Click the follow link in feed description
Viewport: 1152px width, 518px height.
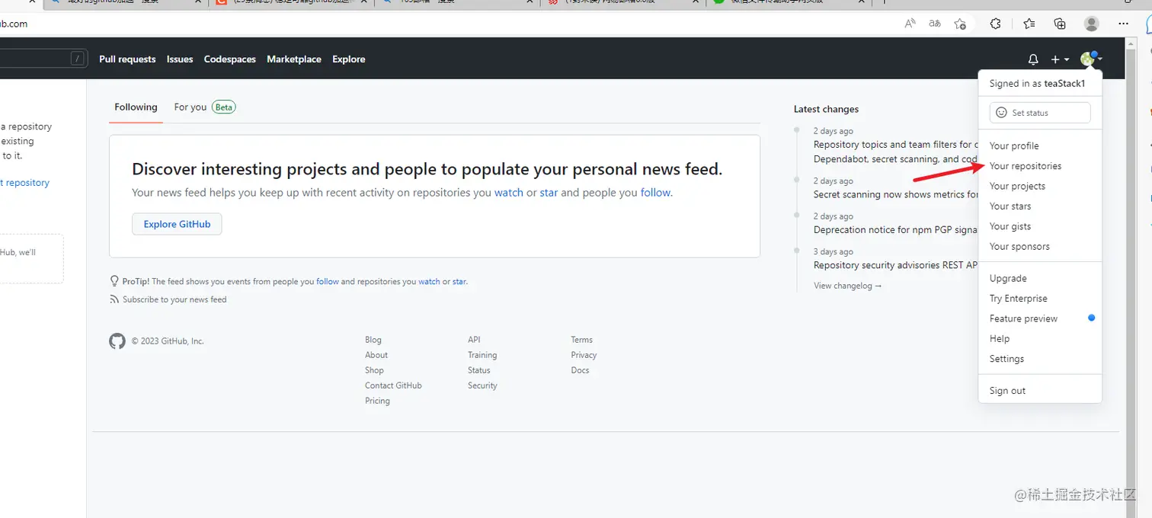655,193
